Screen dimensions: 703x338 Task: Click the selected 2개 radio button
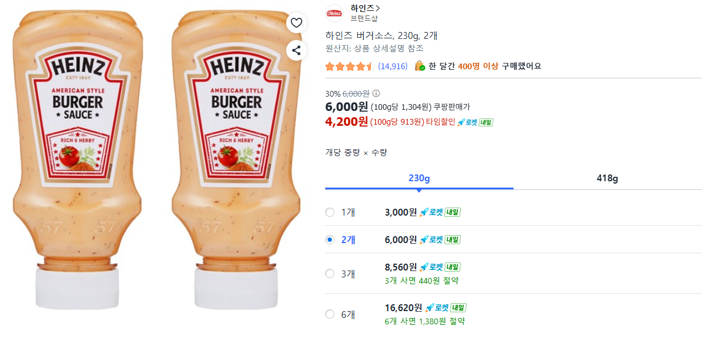tap(330, 240)
